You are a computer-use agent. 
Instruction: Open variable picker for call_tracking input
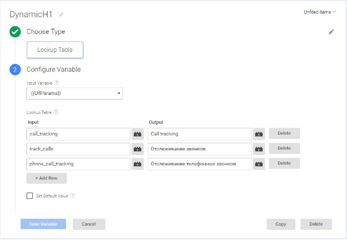pyautogui.click(x=138, y=134)
